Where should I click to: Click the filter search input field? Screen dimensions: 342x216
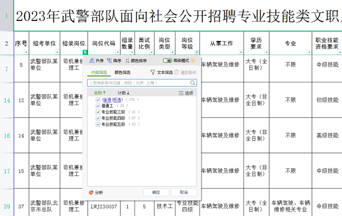click(139, 82)
